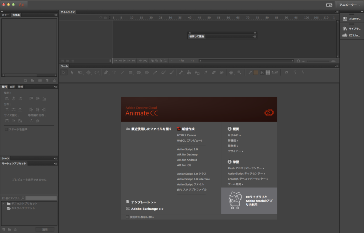Screen dimensions: 364x233
Task: Create a new HTML5 Canvas document
Action: click(186, 135)
